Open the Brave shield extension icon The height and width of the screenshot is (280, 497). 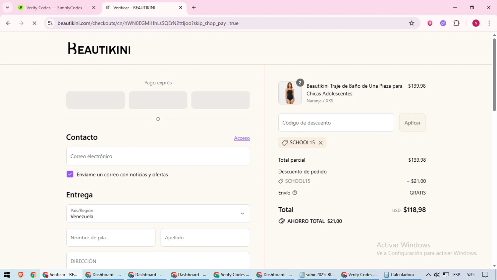coord(430,23)
